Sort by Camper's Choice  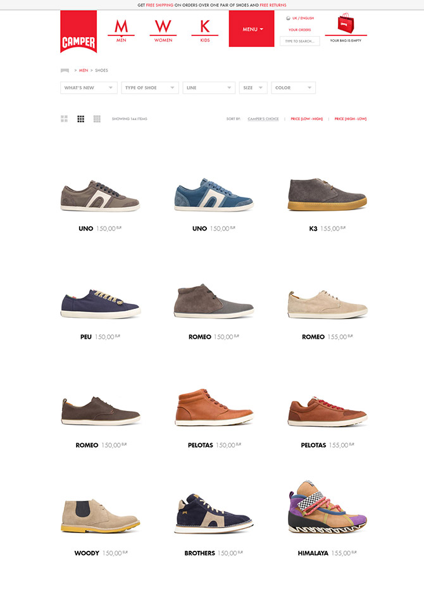[x=263, y=119]
